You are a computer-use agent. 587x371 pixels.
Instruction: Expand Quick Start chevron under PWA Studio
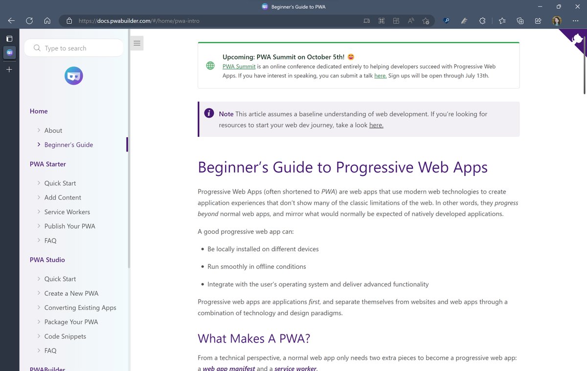[x=39, y=279]
